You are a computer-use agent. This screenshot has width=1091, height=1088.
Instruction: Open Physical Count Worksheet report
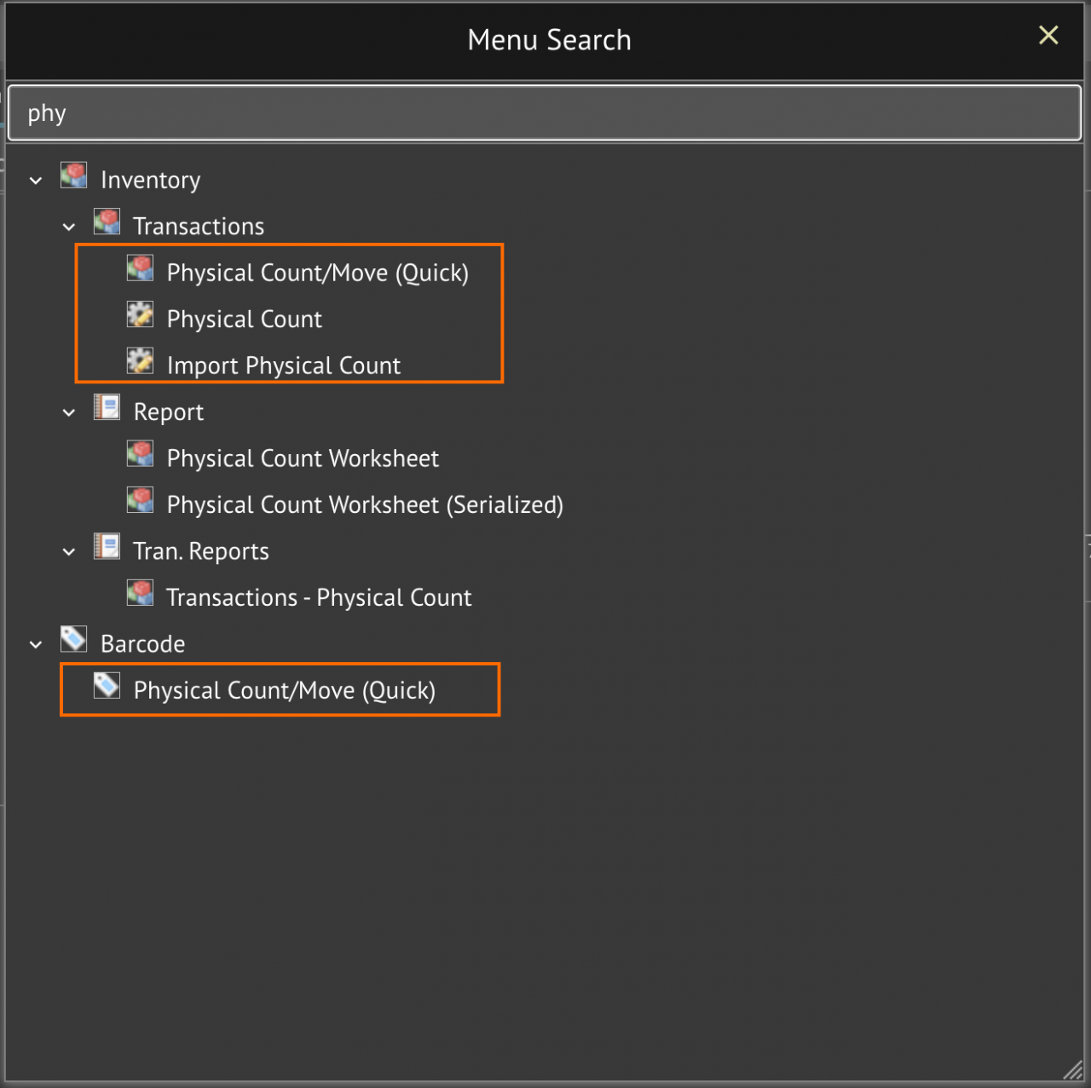tap(303, 458)
